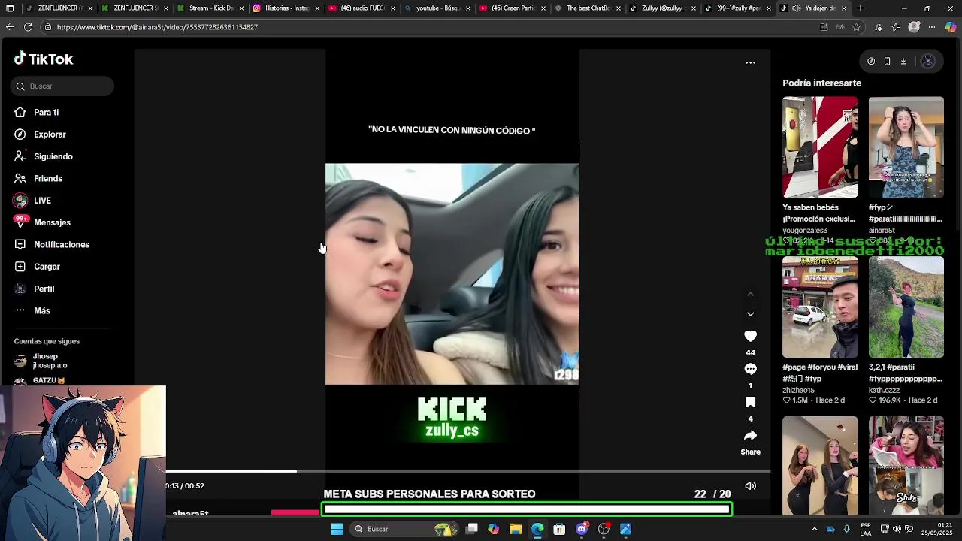Open Edge settings and more menu
962x541 pixels.
click(x=932, y=27)
